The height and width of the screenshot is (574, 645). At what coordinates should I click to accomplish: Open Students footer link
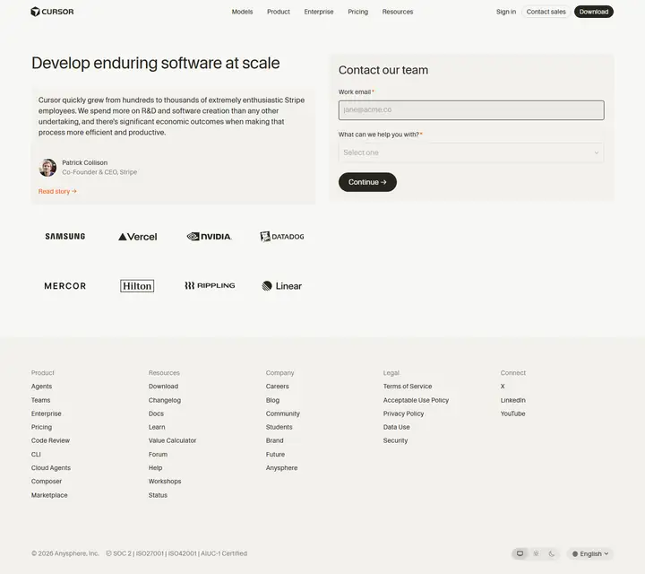coord(279,427)
